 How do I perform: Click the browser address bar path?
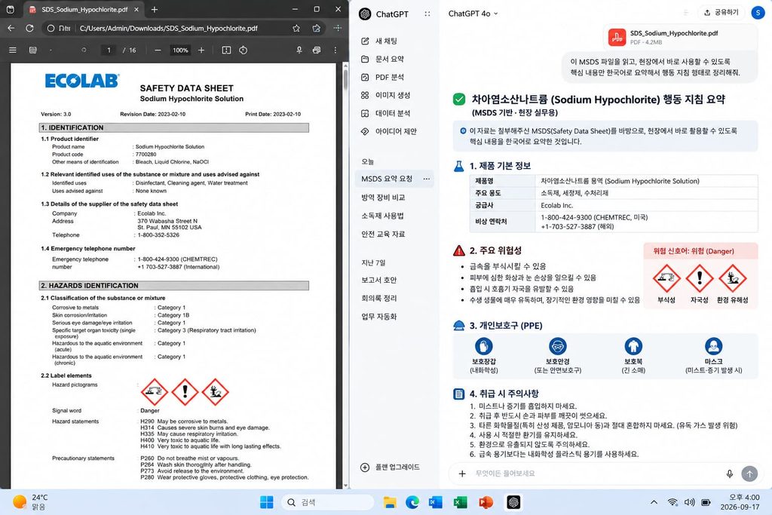[x=169, y=29]
